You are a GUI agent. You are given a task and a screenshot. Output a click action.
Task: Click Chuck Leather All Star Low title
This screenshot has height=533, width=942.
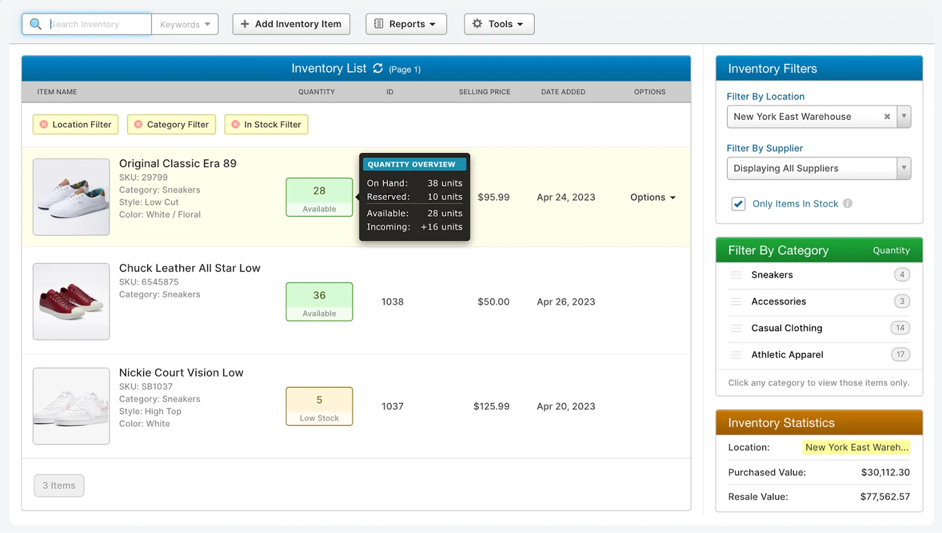(x=190, y=268)
